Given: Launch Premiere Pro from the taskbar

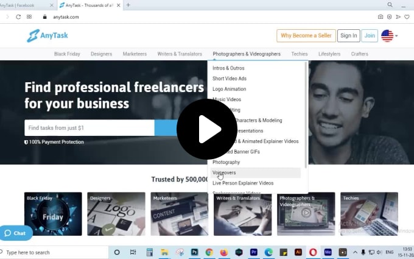Looking at the screenshot, I should pyautogui.click(x=254, y=252).
